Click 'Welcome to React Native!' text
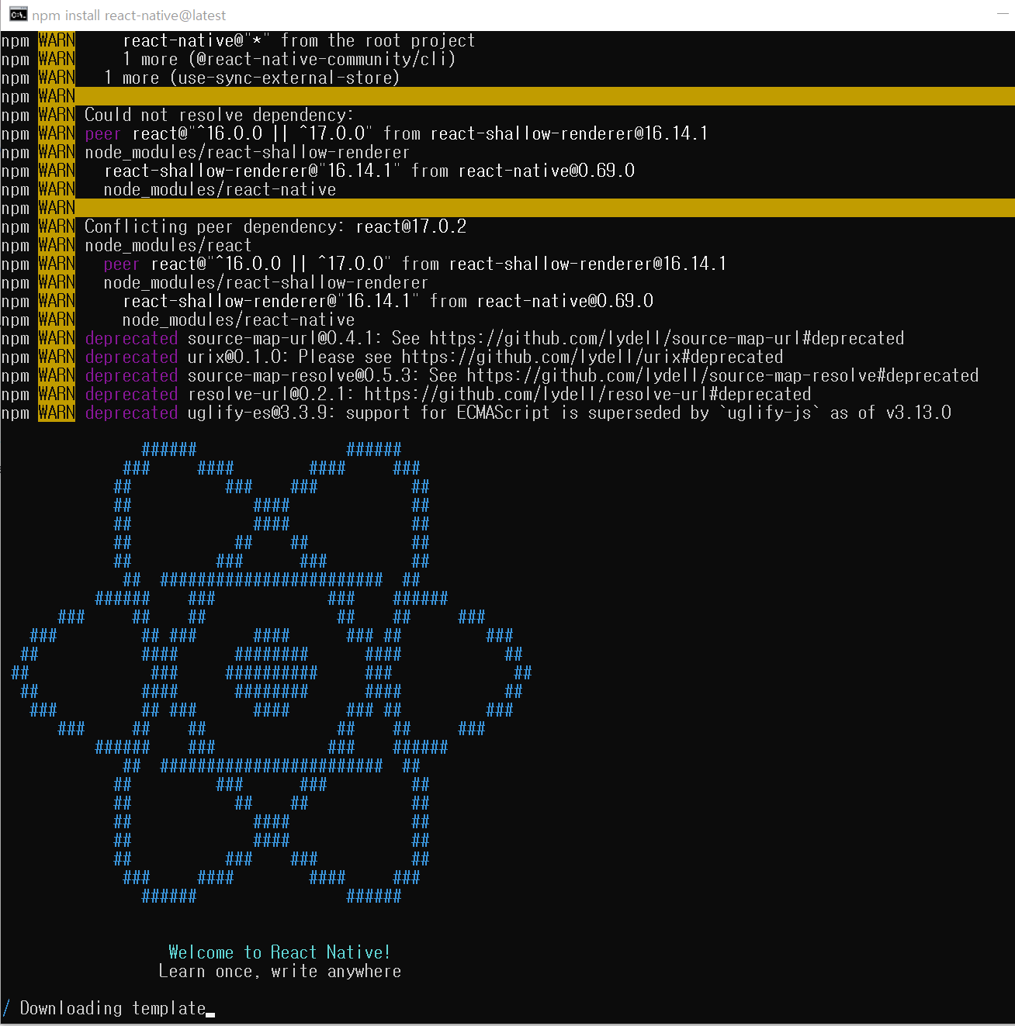This screenshot has height=1026, width=1015. point(279,952)
